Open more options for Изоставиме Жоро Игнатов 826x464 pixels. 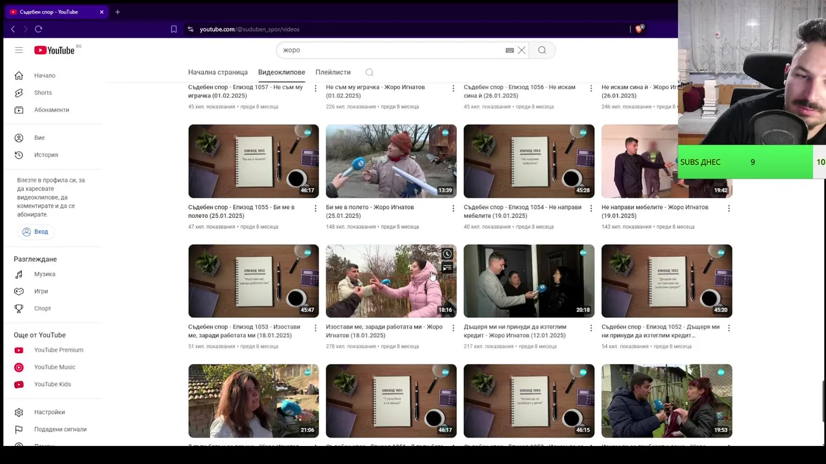pos(453,328)
